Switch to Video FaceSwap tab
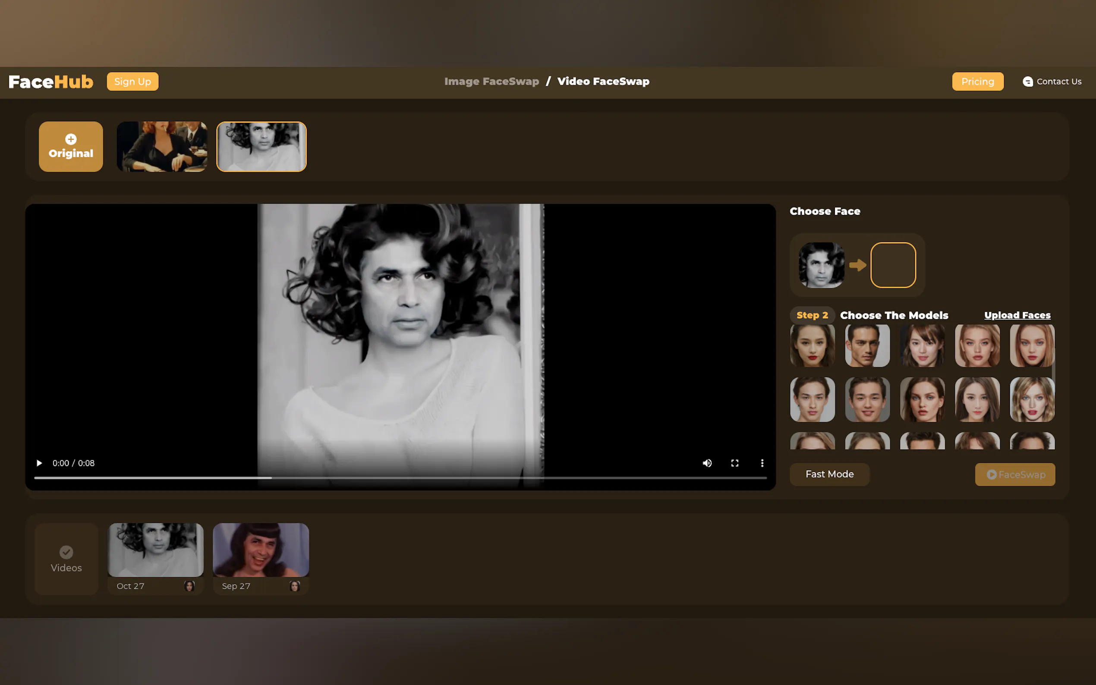This screenshot has width=1096, height=685. pos(603,82)
